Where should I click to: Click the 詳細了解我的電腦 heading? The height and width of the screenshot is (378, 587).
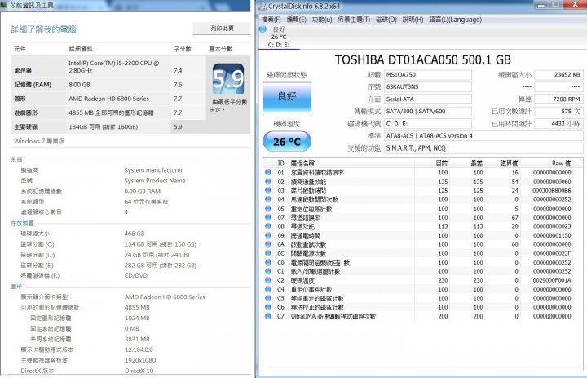(x=43, y=29)
